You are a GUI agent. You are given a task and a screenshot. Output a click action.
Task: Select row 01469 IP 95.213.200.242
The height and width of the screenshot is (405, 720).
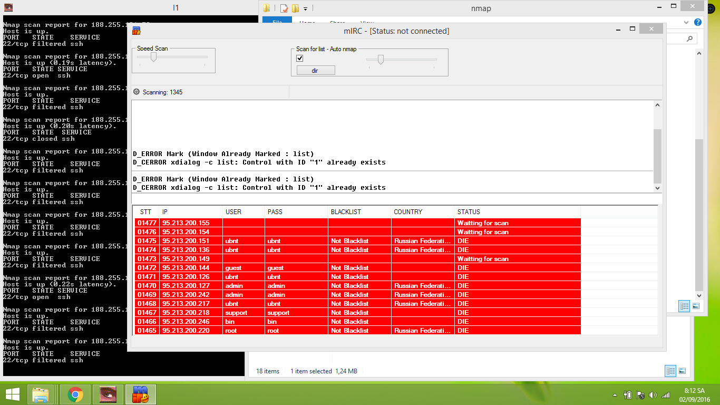(357, 295)
